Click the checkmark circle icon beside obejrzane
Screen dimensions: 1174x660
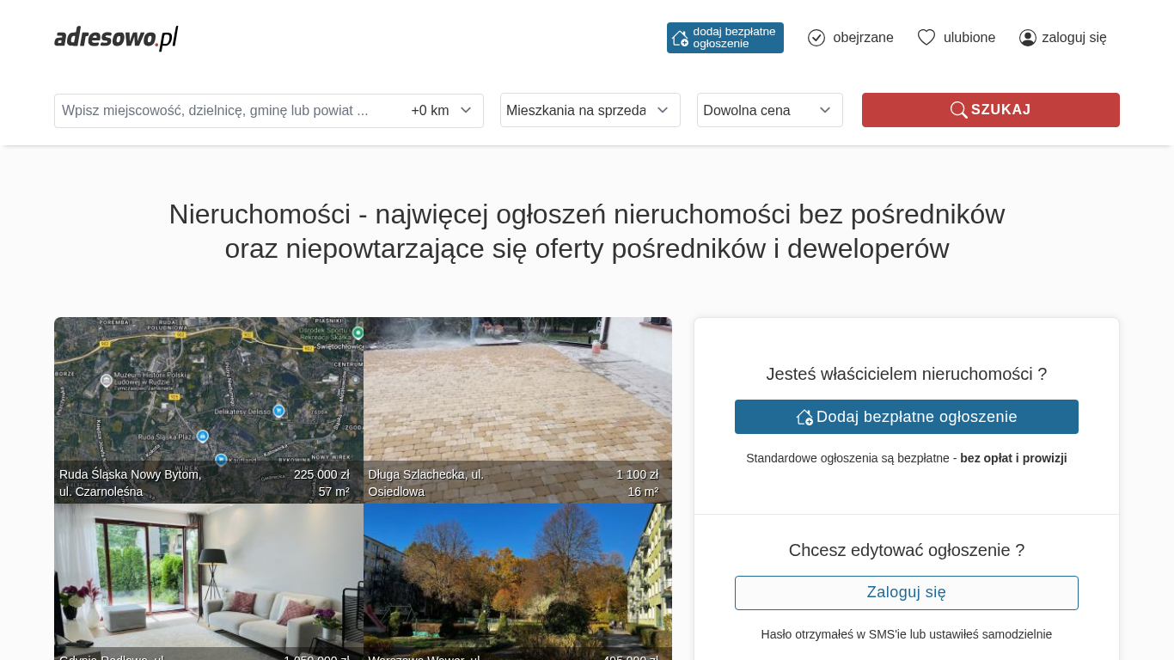coord(816,38)
